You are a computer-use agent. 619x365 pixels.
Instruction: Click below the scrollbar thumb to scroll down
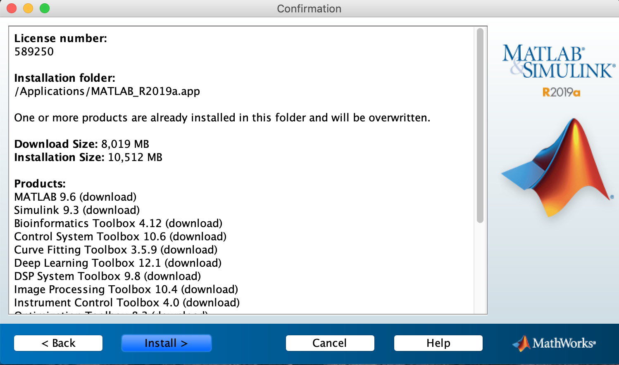click(481, 268)
